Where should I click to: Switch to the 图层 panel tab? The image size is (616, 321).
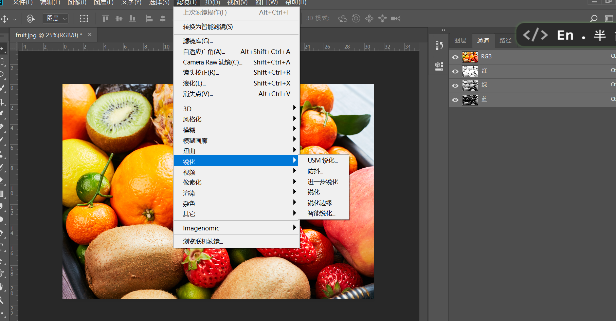tap(460, 40)
